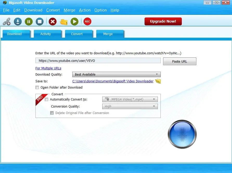Open the Edit menu
Screen dimensions: 232x173
(17, 10)
